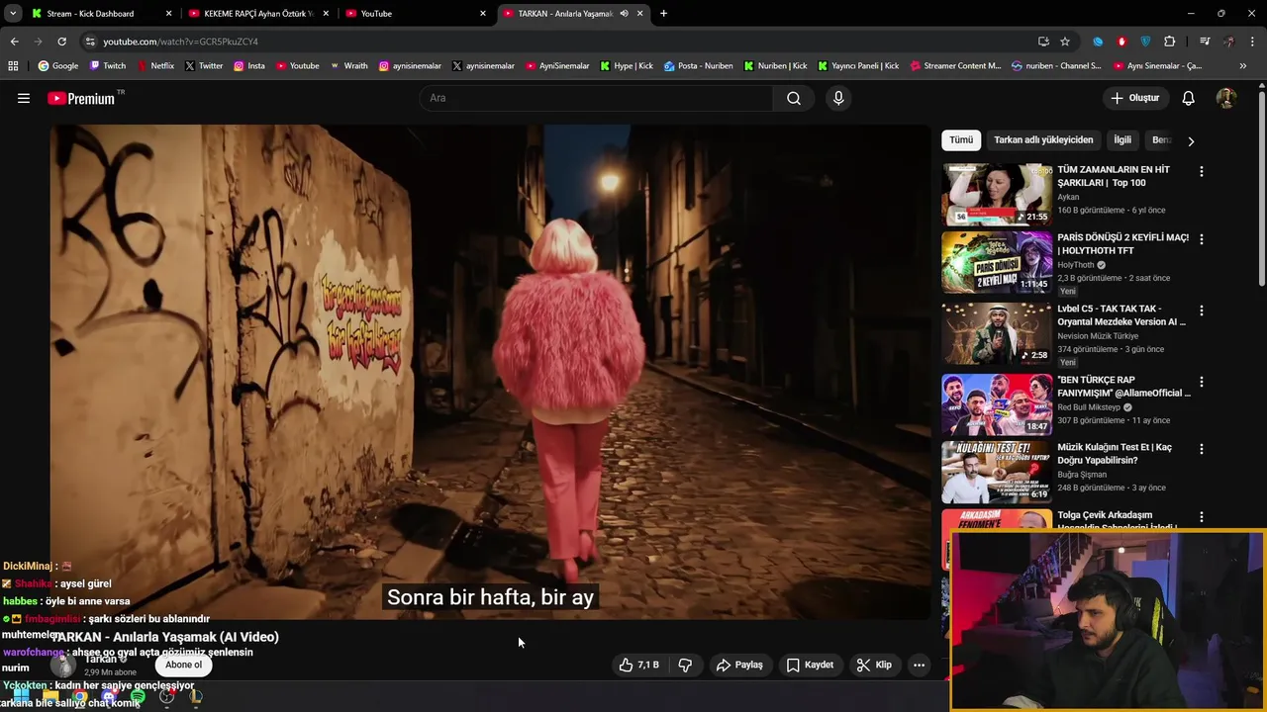1267x712 pixels.
Task: Open the apps grid in bookmarks bar
Action: 13,66
